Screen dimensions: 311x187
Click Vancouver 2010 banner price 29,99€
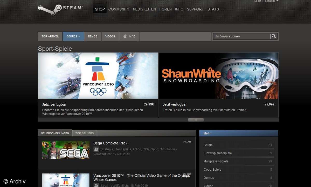[x=149, y=104]
